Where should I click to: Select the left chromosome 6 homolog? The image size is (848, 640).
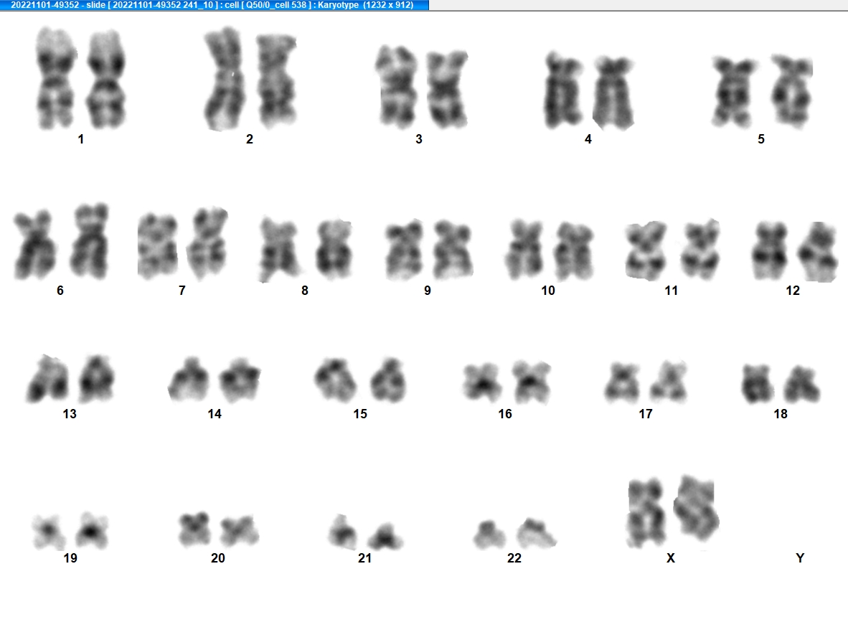pos(34,245)
